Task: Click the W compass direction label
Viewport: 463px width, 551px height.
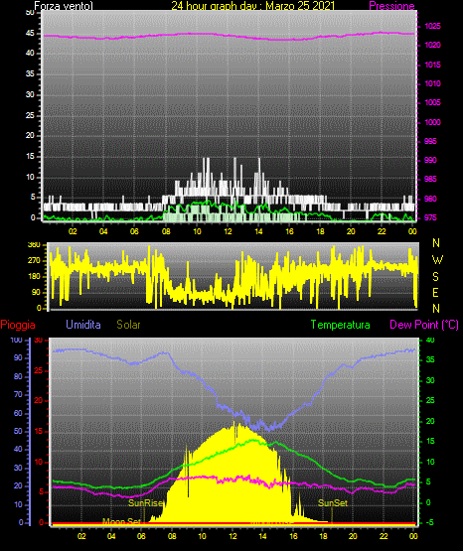Action: click(x=437, y=260)
